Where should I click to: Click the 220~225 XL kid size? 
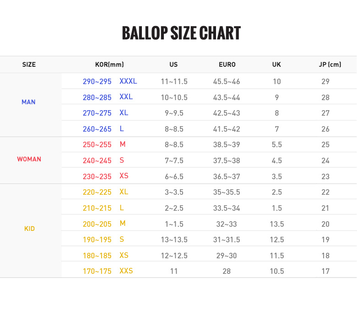(105, 192)
